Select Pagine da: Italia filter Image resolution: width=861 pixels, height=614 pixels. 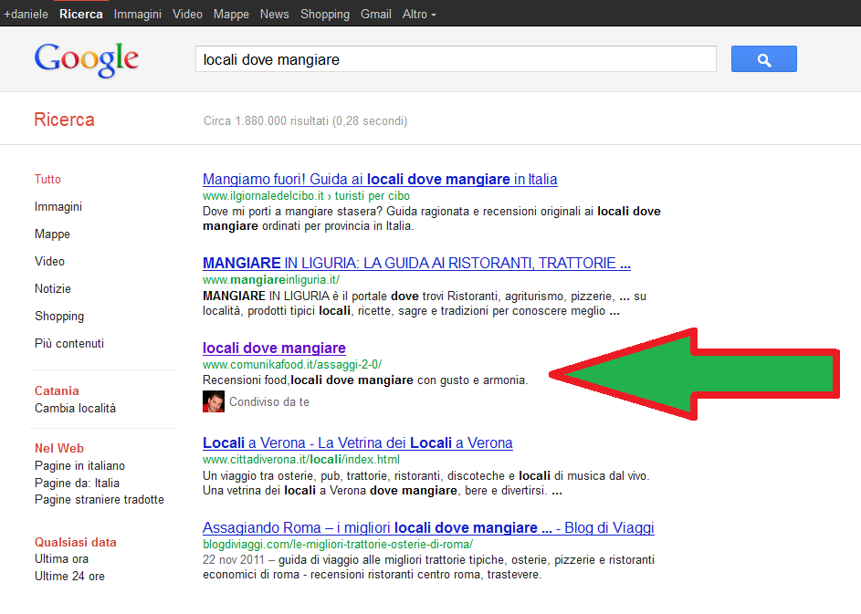point(77,484)
